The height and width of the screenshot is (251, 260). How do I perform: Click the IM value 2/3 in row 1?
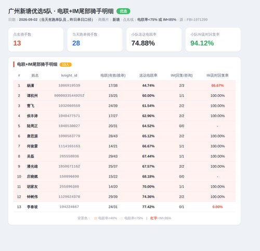pos(181,85)
